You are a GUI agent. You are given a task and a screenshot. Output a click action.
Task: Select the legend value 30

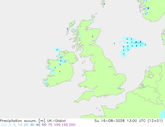[x=32, y=125]
